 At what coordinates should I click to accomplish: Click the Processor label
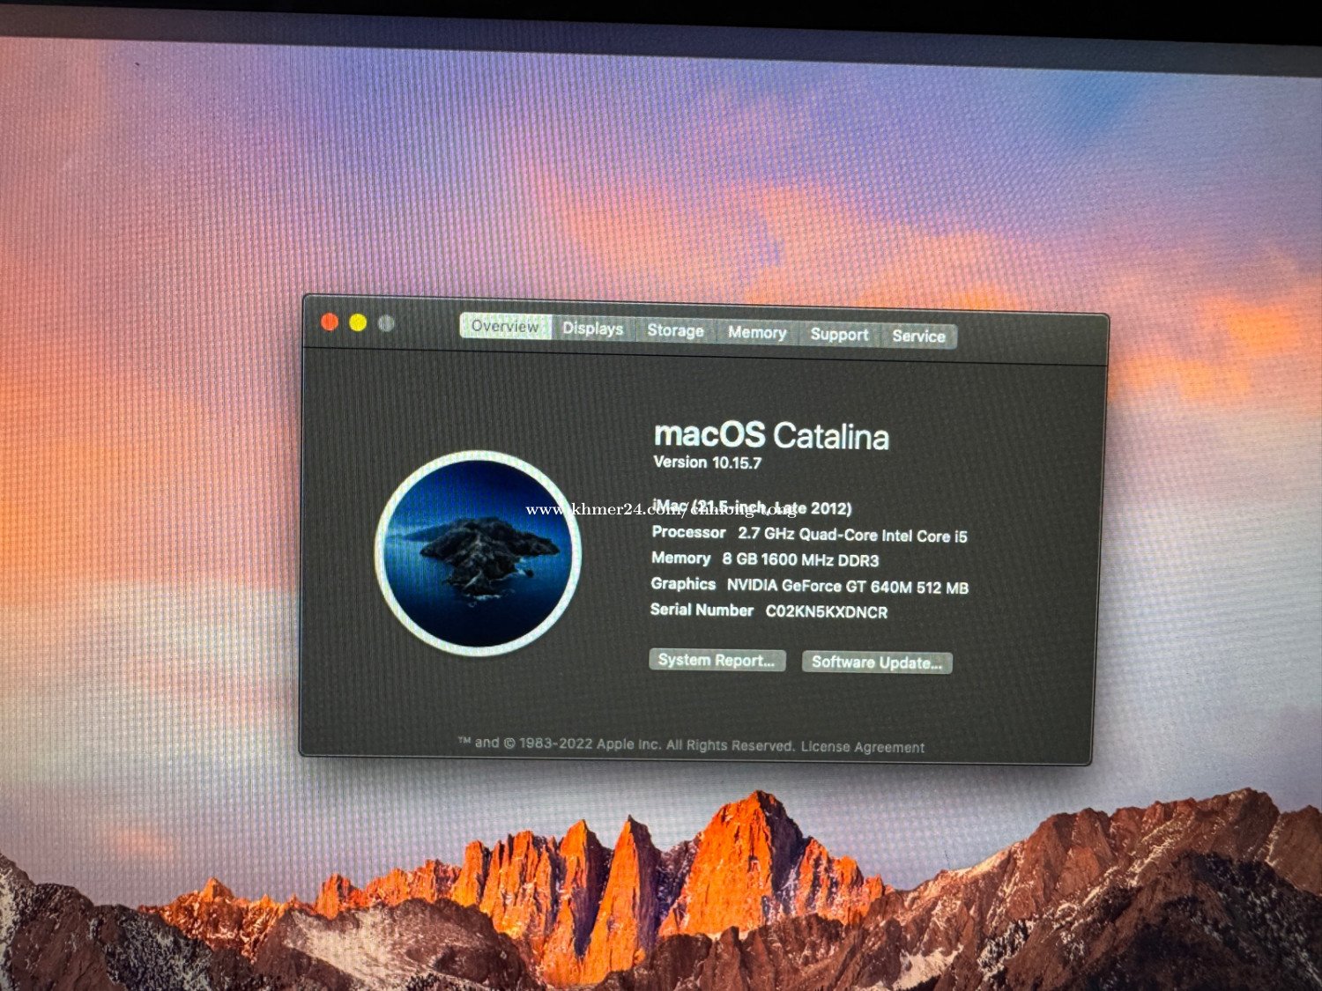click(688, 532)
